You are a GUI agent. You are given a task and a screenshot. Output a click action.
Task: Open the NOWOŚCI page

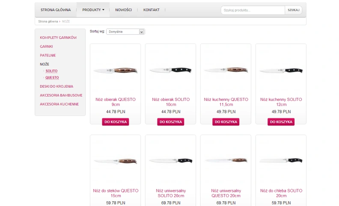tap(123, 10)
